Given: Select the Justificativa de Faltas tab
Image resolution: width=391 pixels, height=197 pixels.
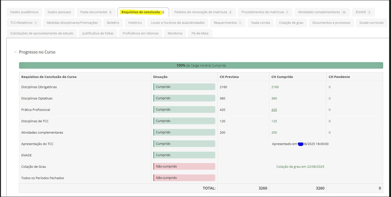Looking at the screenshot, I should [x=98, y=33].
